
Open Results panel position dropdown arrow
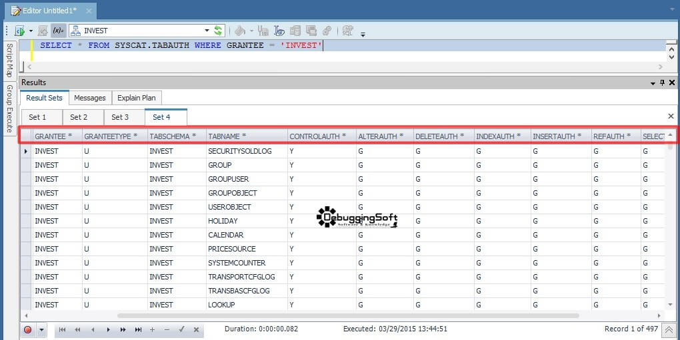653,83
